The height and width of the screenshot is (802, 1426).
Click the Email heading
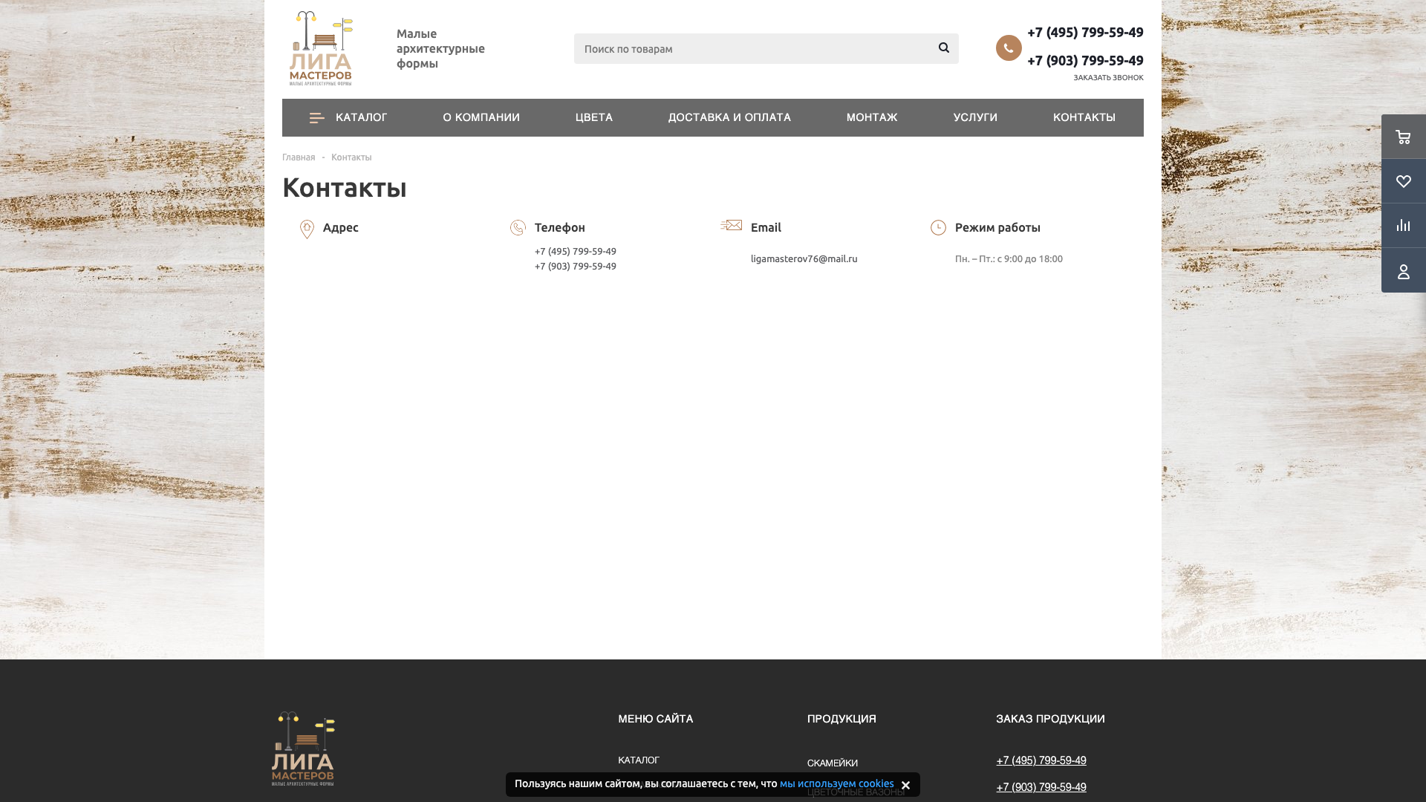click(x=766, y=227)
